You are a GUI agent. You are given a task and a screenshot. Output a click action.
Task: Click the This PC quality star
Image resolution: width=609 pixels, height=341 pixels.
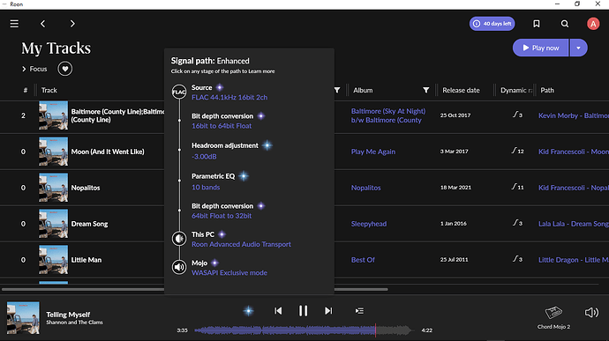pyautogui.click(x=222, y=234)
